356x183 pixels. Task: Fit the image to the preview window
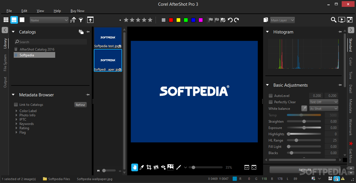(254, 167)
